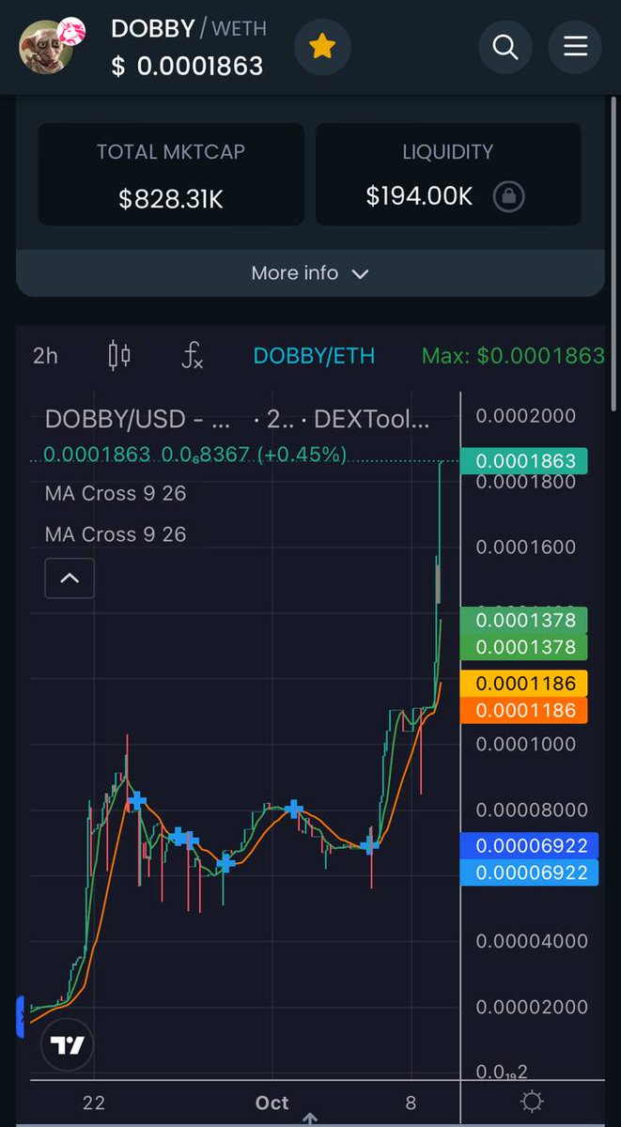
Task: Open the hamburger menu
Action: pyautogui.click(x=575, y=47)
